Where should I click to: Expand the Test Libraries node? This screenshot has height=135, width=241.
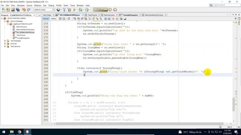click(x=5, y=46)
